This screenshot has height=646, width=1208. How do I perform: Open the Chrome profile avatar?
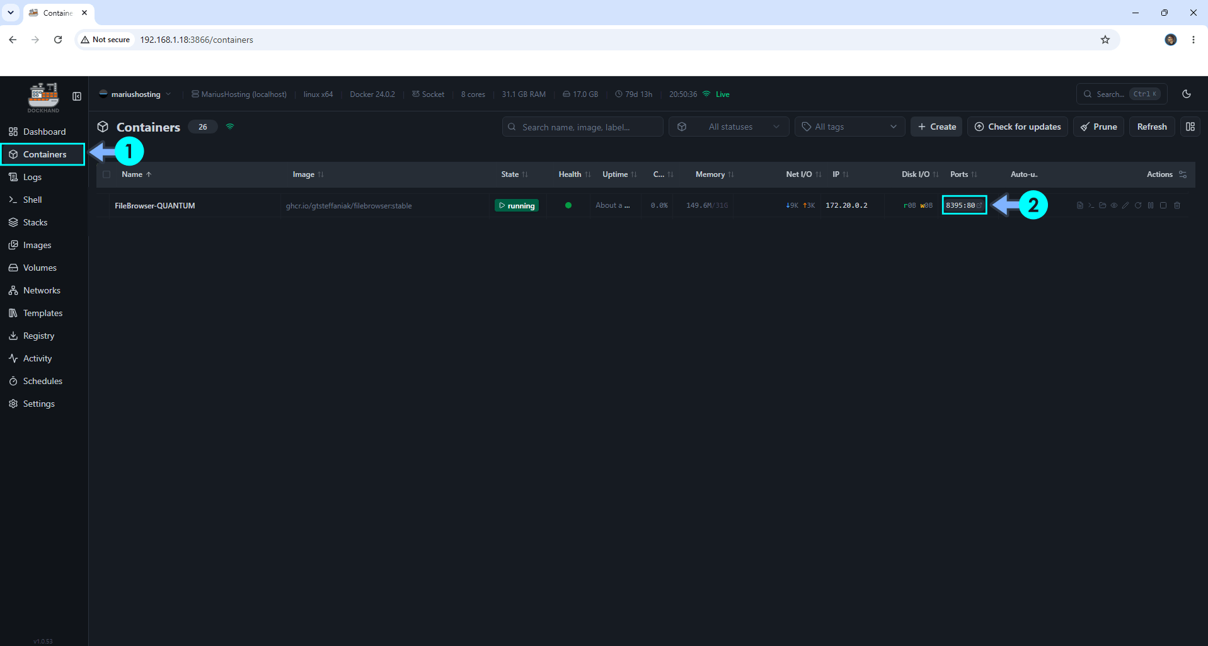tap(1171, 40)
